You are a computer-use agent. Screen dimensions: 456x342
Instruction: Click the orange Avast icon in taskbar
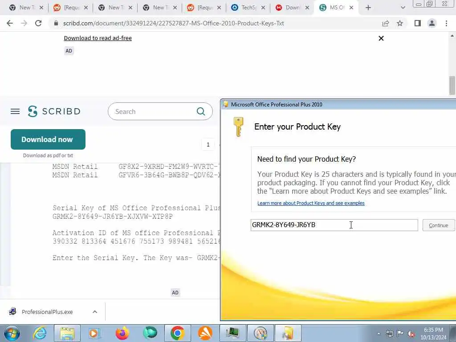point(205,333)
